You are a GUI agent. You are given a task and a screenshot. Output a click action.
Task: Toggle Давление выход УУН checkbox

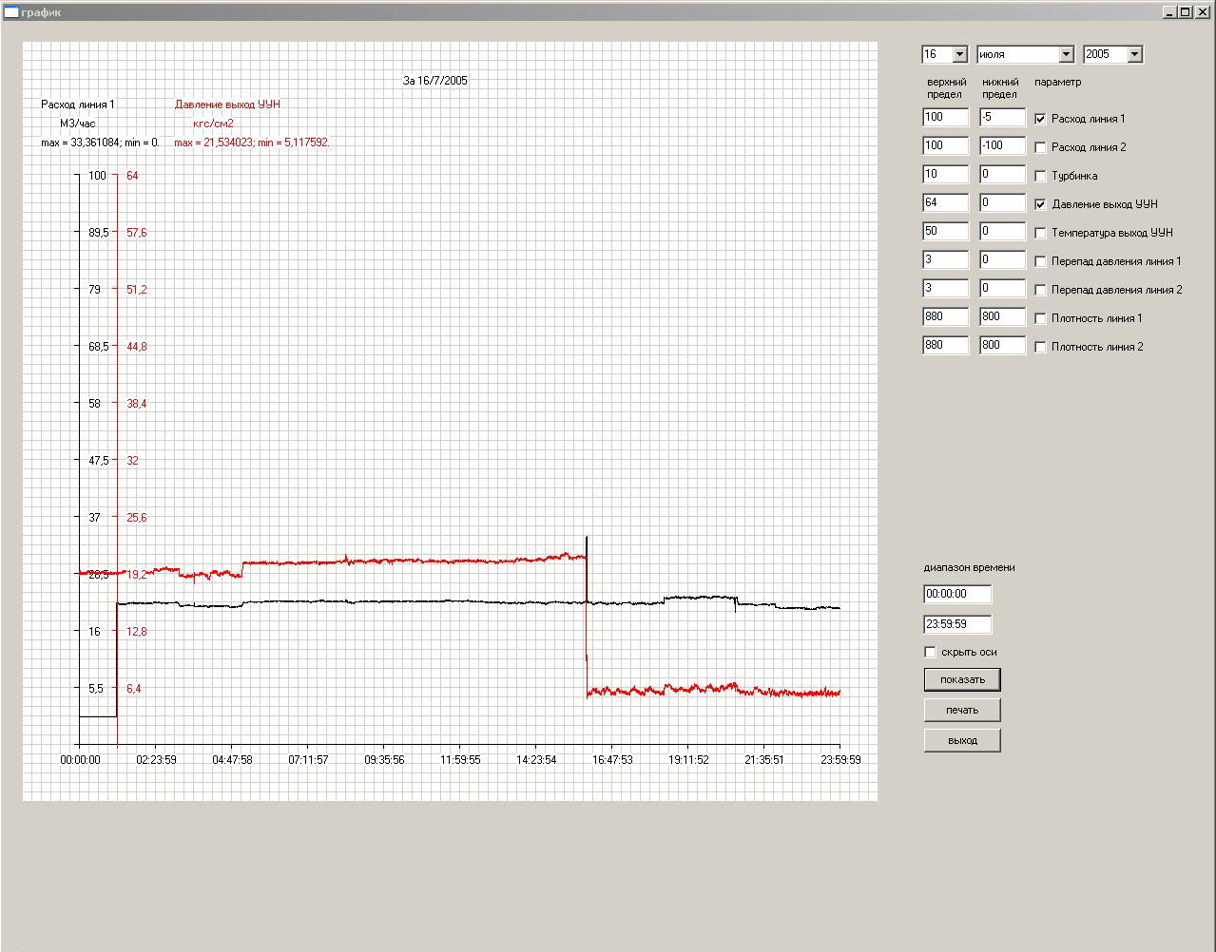(1040, 204)
